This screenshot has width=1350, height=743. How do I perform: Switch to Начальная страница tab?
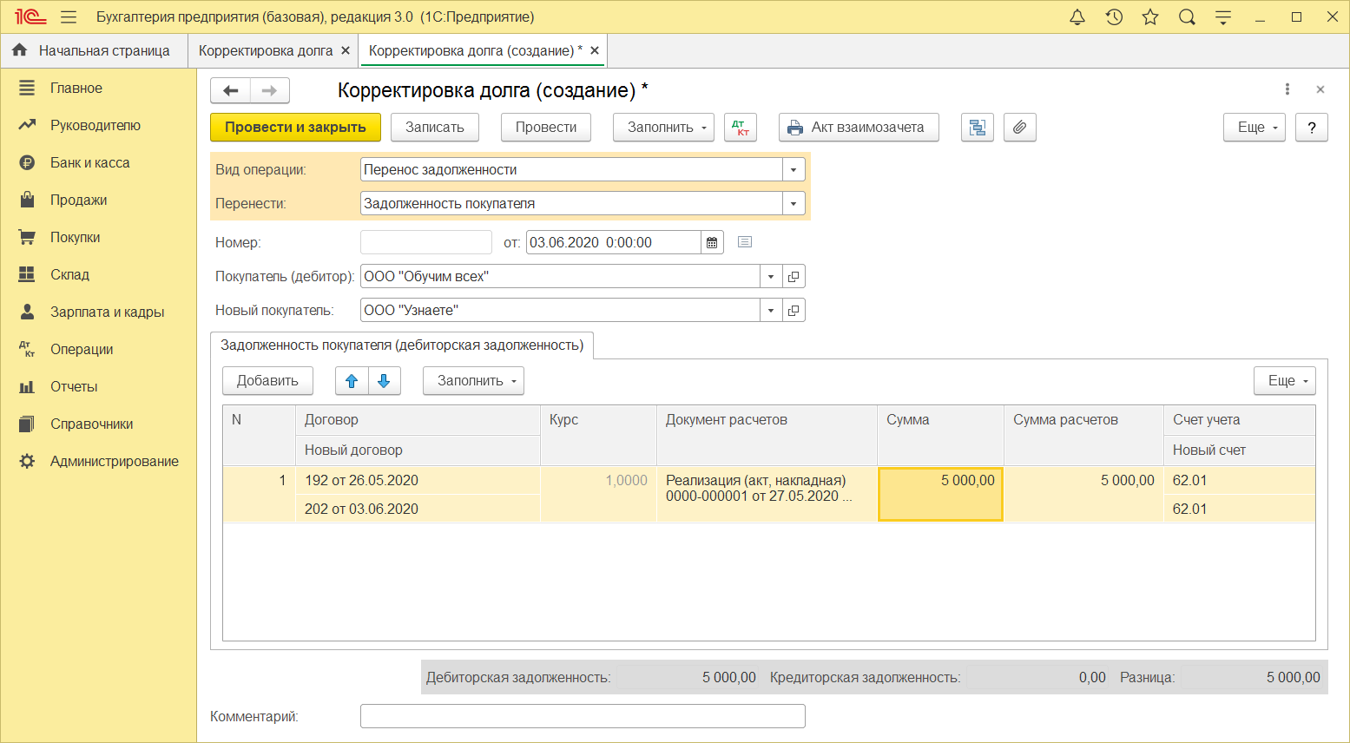tap(94, 50)
